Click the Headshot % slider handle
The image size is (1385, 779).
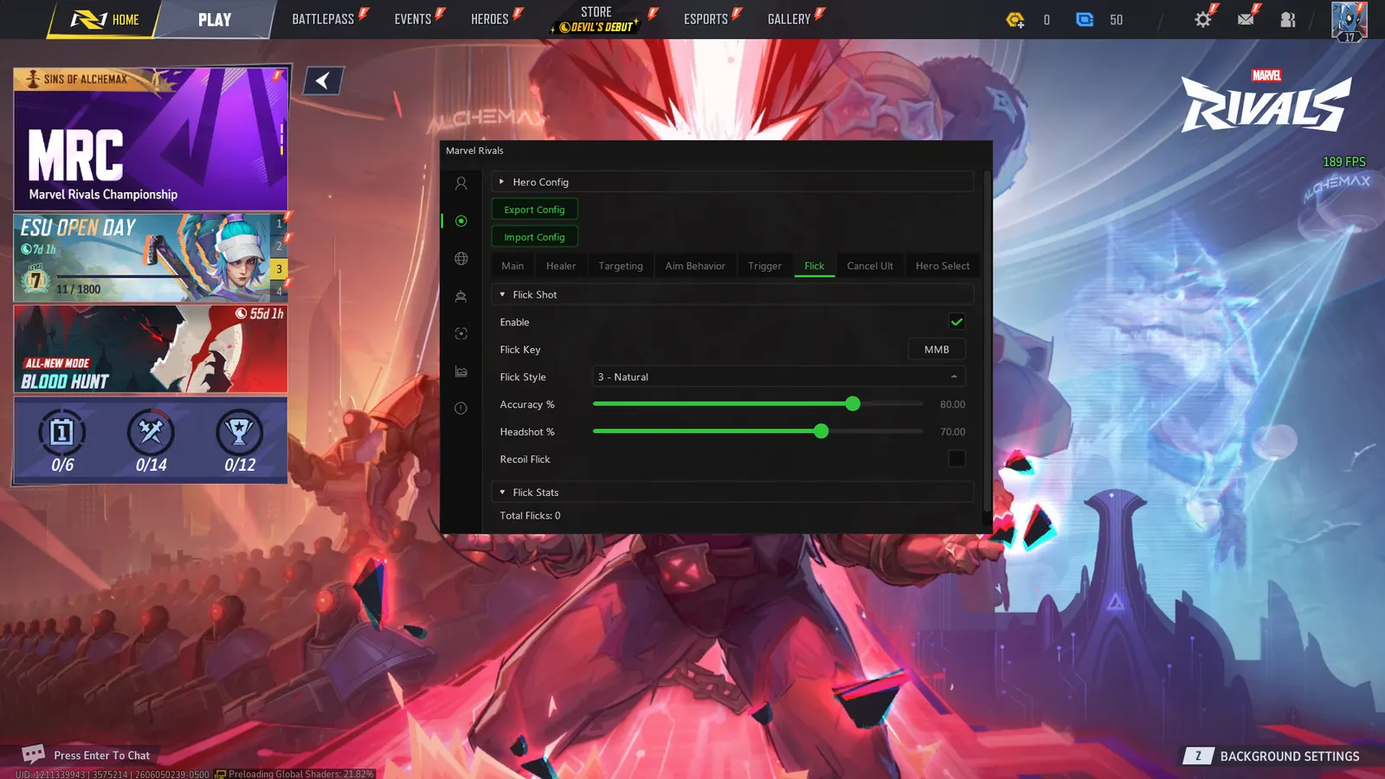coord(821,431)
